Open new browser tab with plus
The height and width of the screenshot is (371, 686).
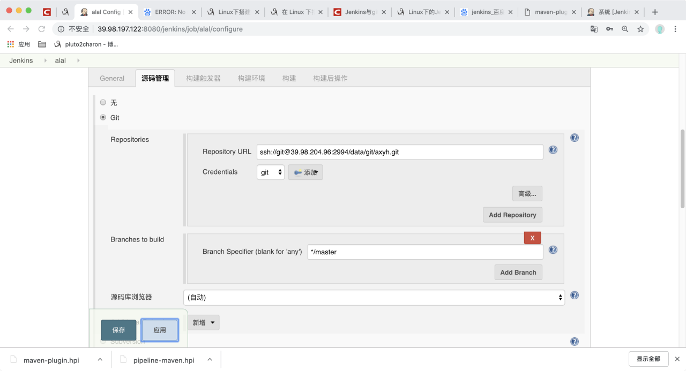(655, 12)
